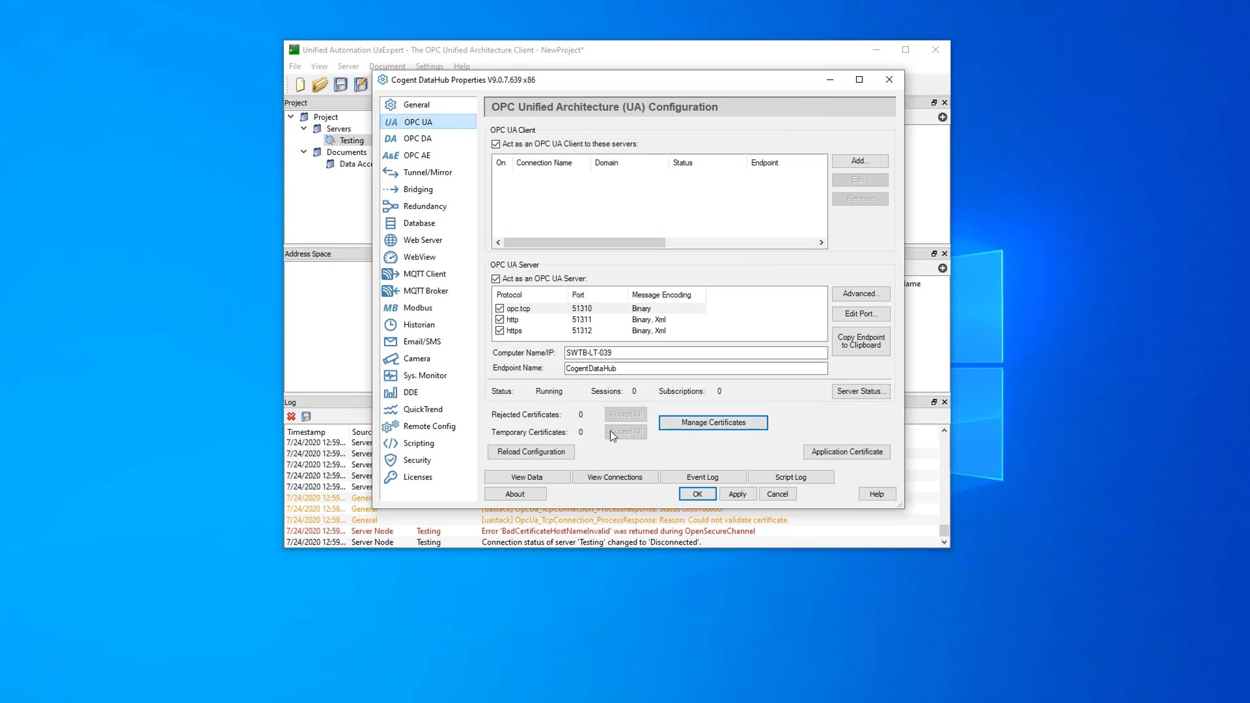This screenshot has height=703, width=1250.
Task: Select the Modbus MB icon
Action: (x=390, y=308)
